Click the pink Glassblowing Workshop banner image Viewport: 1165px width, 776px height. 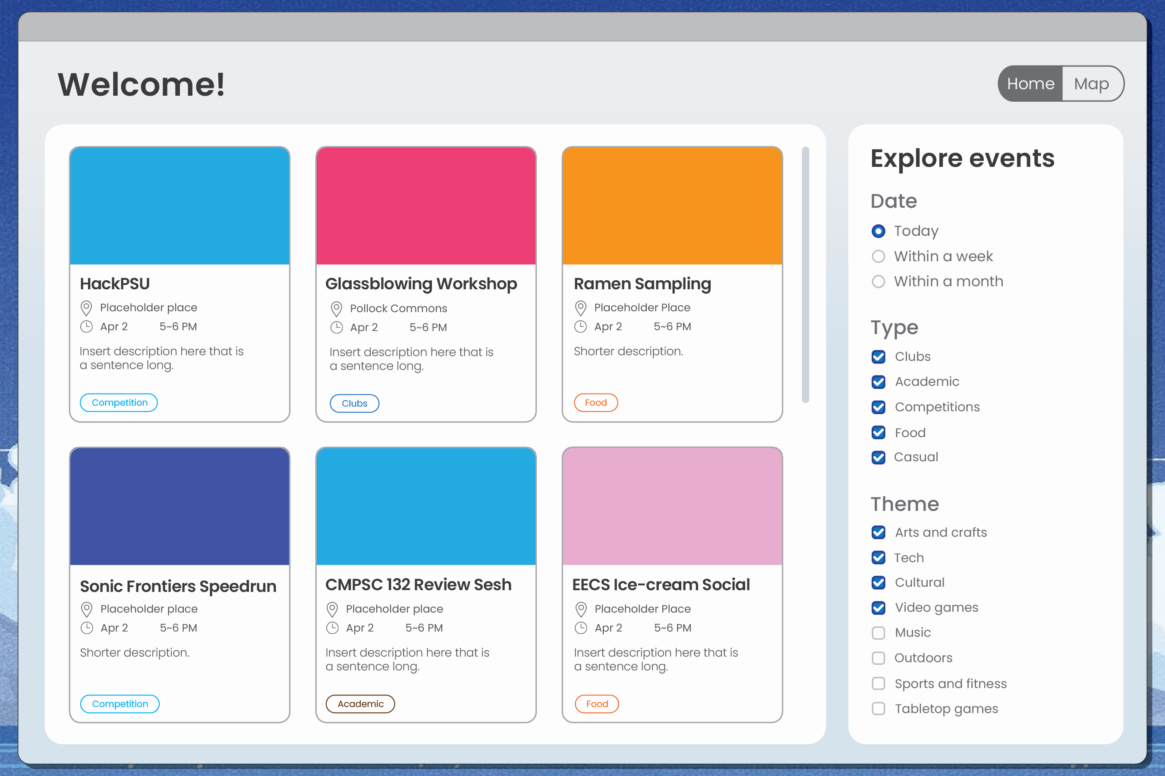pos(426,205)
